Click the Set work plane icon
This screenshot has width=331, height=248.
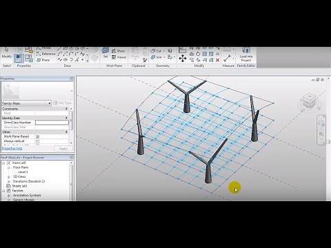106,52
